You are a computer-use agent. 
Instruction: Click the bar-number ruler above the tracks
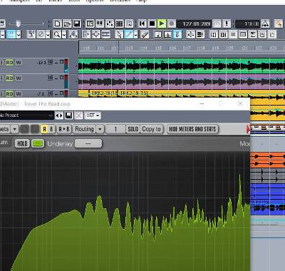point(182,48)
